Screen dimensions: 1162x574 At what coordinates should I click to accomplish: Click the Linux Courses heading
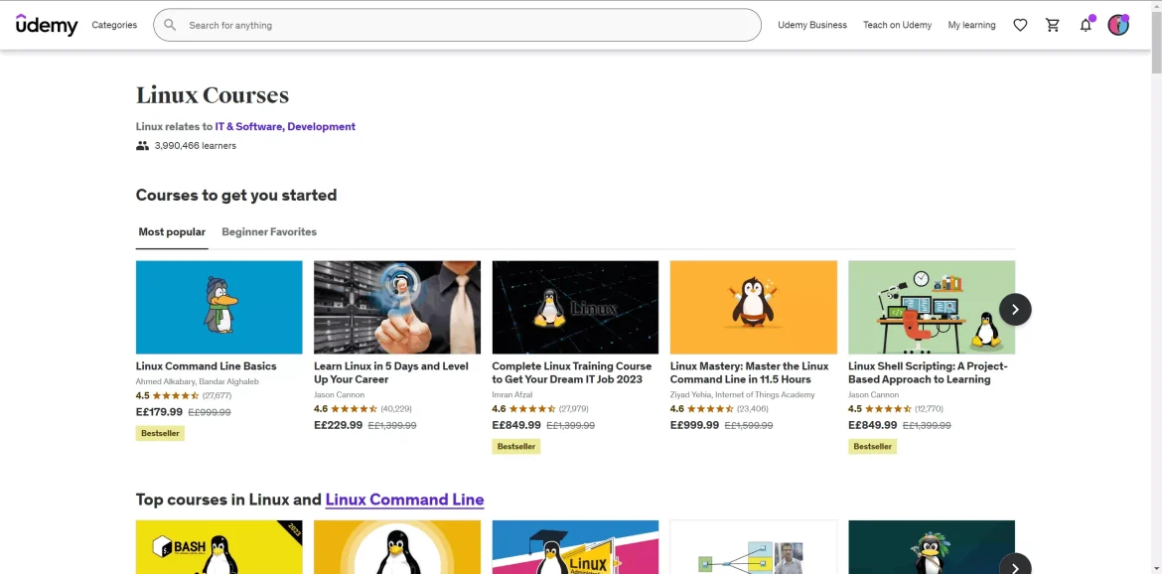213,95
